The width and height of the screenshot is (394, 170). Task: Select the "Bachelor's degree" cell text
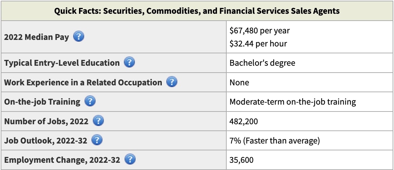tap(262, 63)
